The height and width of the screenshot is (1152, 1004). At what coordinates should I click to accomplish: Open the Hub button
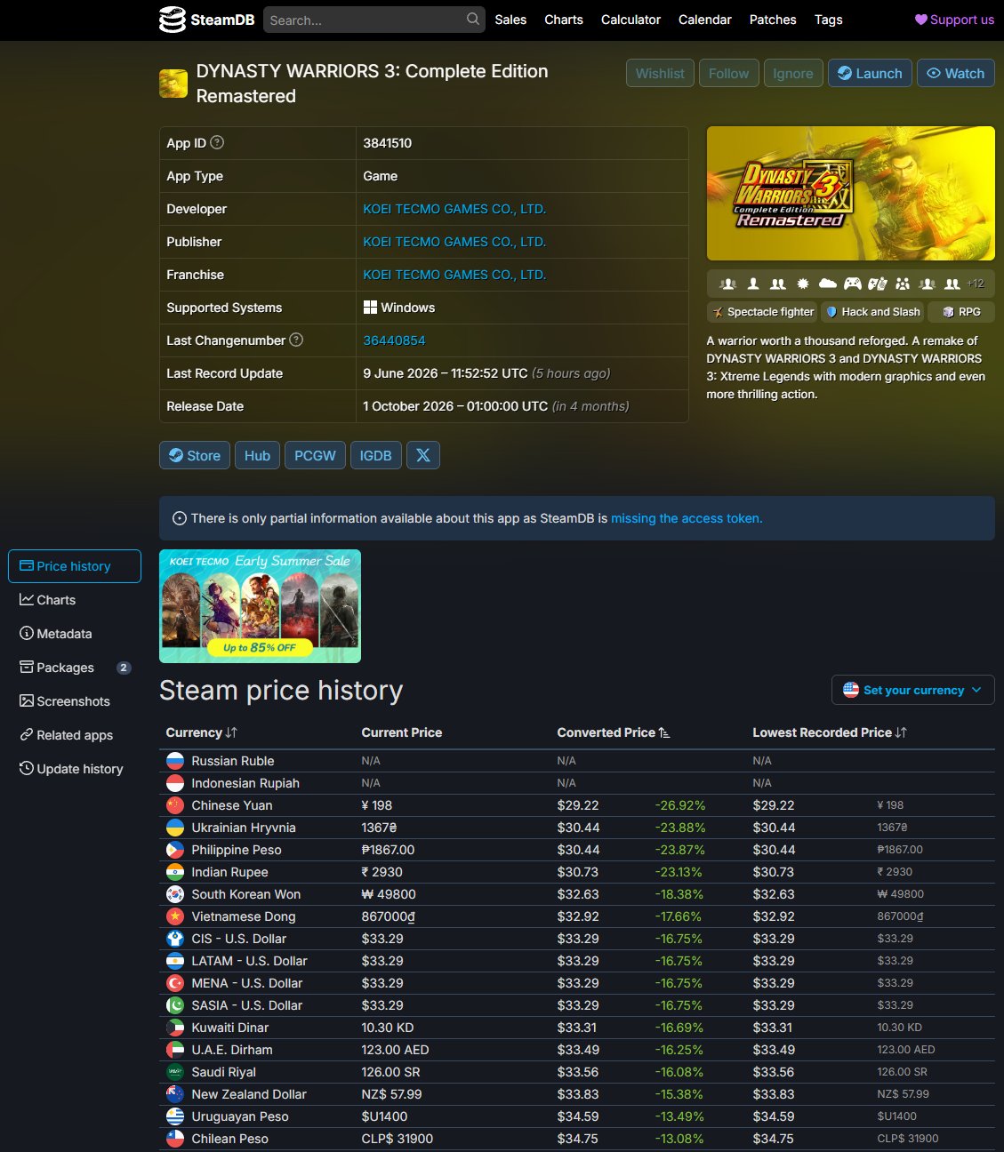[257, 455]
